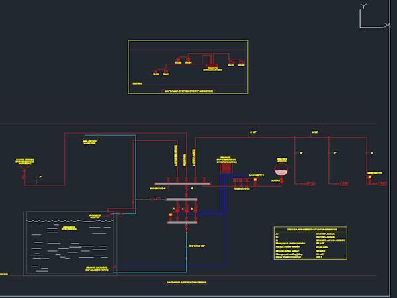This screenshot has width=397, height=298.
Task: Click the blue cable bundle under control panel
Action: 223,193
